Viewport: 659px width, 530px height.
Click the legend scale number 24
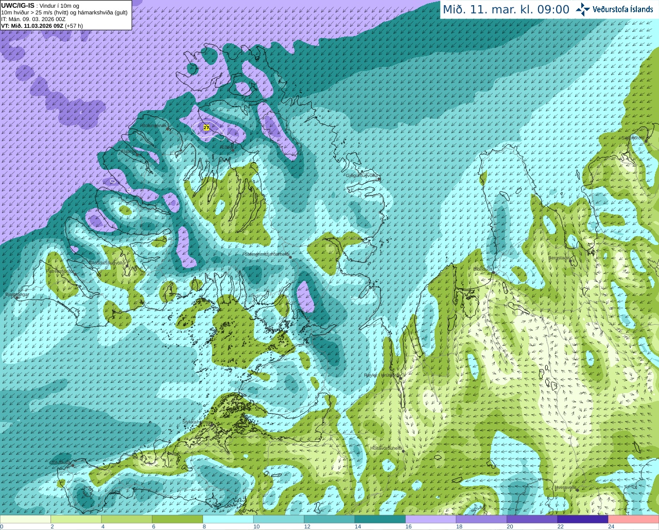pyautogui.click(x=611, y=526)
